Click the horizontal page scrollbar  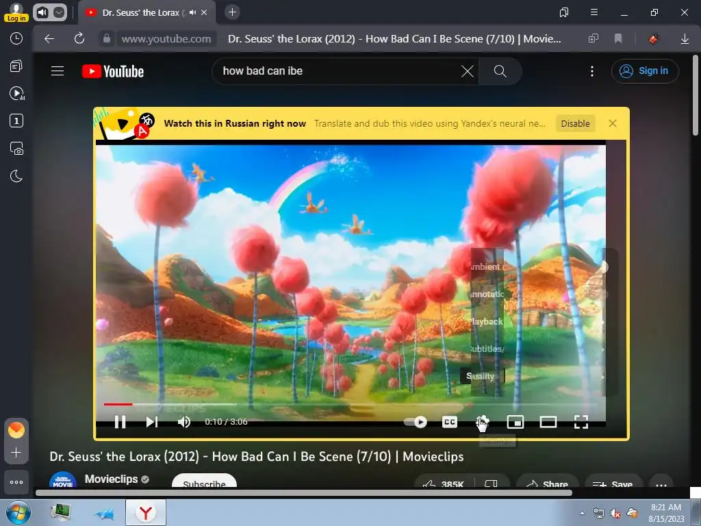click(304, 493)
